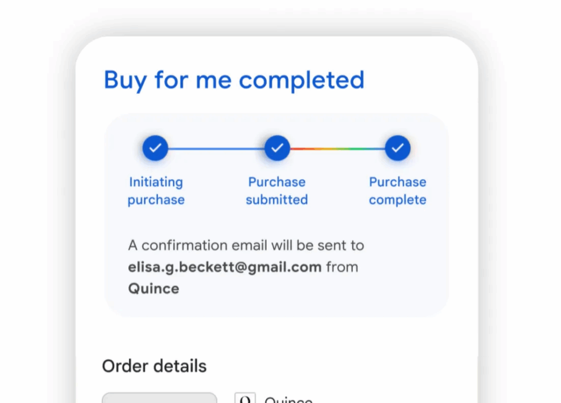Click 'Buy for me' in the title
Viewport: 561px width, 403px height.
168,80
